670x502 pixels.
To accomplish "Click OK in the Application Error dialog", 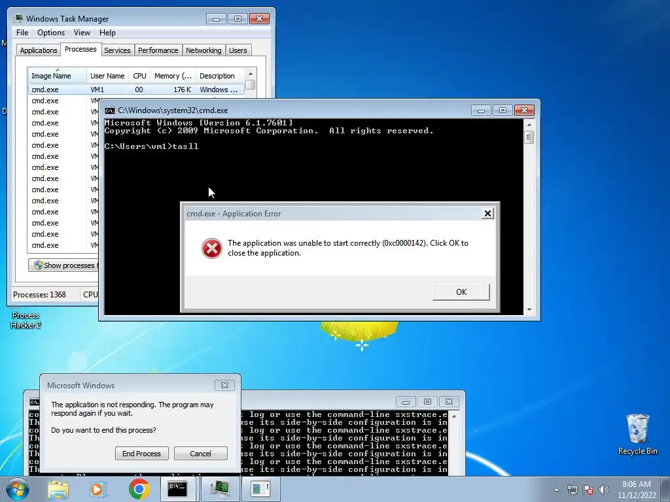I will [461, 292].
